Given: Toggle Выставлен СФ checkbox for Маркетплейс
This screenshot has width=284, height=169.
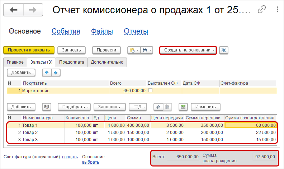Looking at the screenshot, I should (150, 90).
